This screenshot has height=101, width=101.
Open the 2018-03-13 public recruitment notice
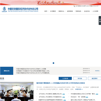[x=33, y=73]
